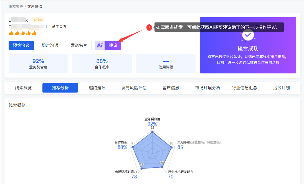
Task: Open the AI 建议 suggestion button
Action: click(113, 45)
